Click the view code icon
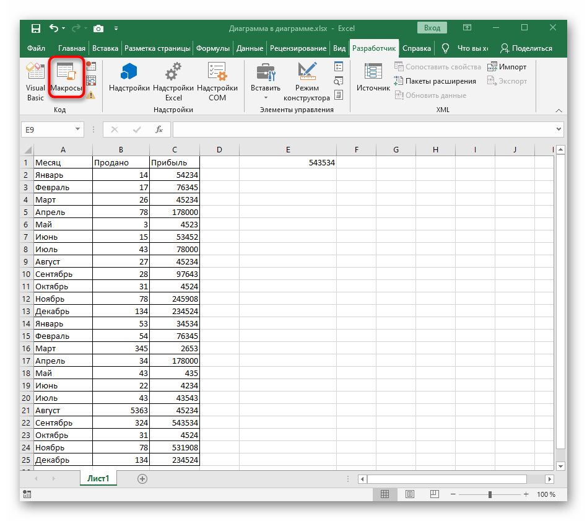Image resolution: width=587 pixels, height=521 pixels. tap(339, 81)
